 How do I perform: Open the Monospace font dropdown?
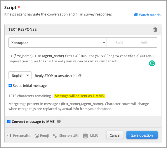click(x=58, y=43)
